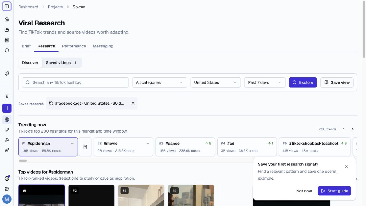Select the #ad trend card
The height and width of the screenshot is (206, 366).
[x=247, y=147]
